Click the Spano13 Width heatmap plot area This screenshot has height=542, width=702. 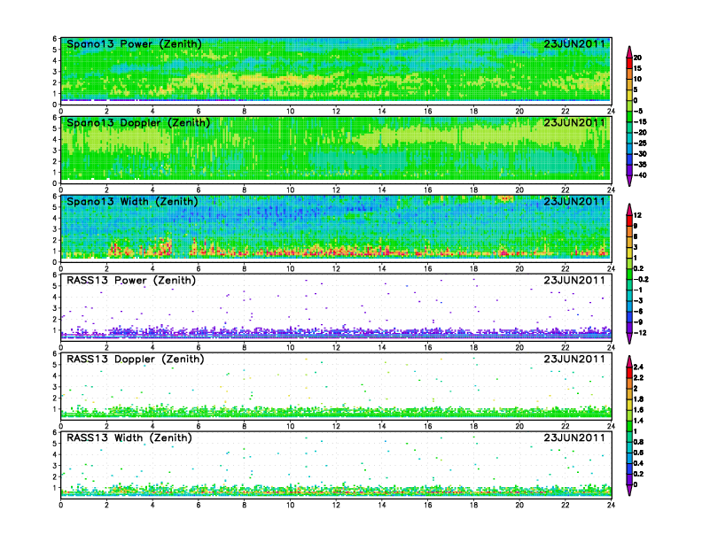336,228
